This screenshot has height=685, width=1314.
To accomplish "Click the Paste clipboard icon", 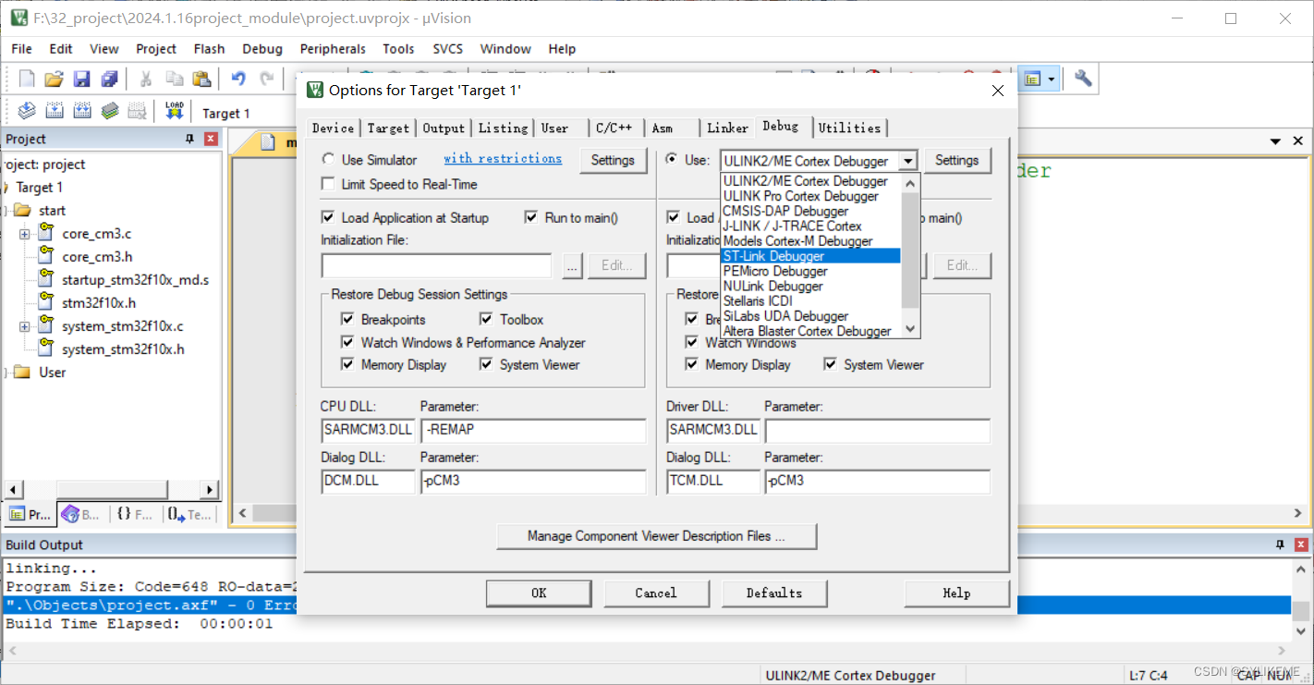I will coord(201,80).
